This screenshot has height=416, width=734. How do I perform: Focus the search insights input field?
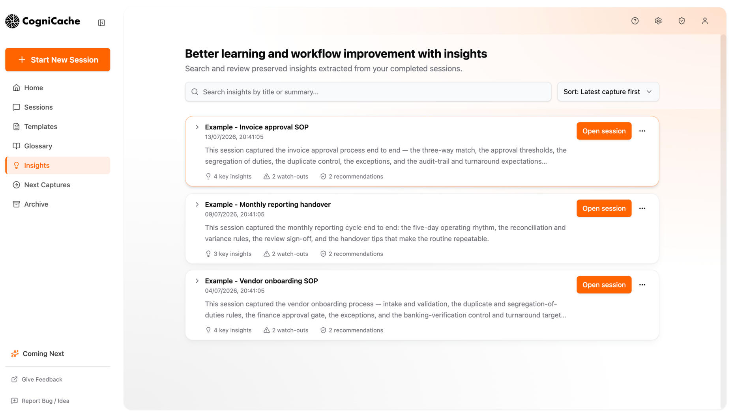point(368,91)
